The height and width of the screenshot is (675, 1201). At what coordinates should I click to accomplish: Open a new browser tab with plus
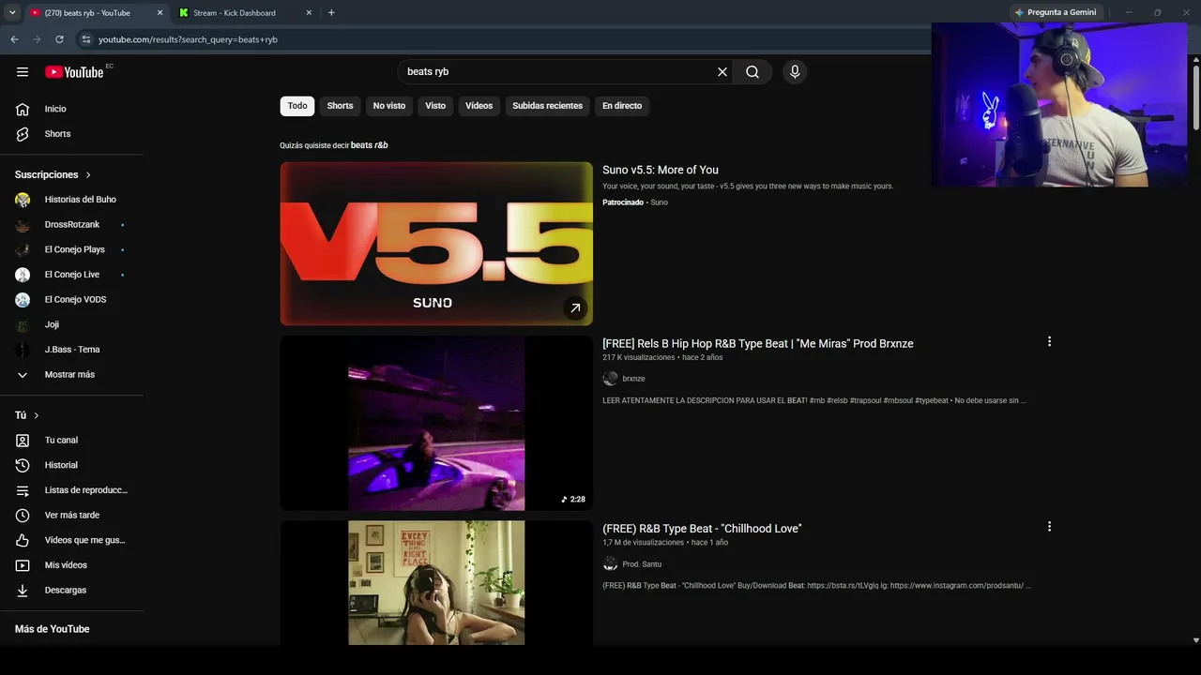(x=331, y=13)
